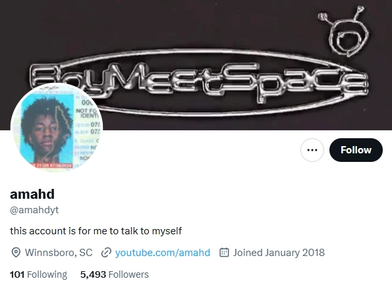Open the three-dot more options menu
This screenshot has width=392, height=283.
(312, 150)
